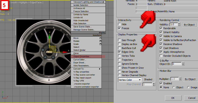Click the yellow XY plane gizmo handle
This screenshot has height=103, width=198.
(52, 49)
